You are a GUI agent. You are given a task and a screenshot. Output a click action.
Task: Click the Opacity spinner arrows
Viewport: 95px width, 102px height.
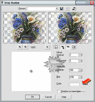point(79,70)
